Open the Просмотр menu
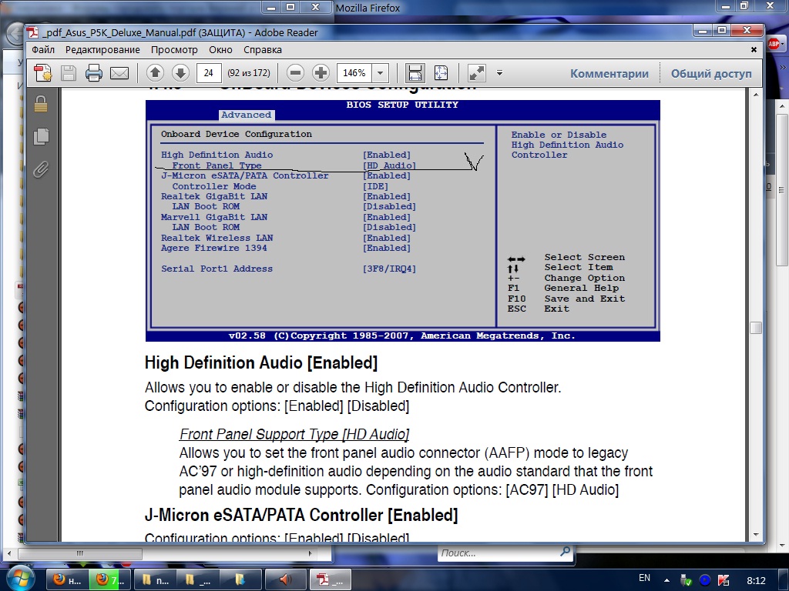This screenshot has height=591, width=789. pos(174,50)
